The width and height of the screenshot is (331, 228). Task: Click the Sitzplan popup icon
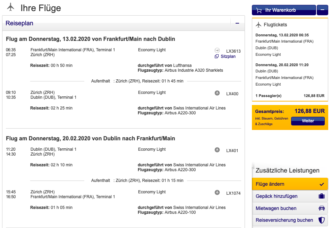tap(217, 56)
